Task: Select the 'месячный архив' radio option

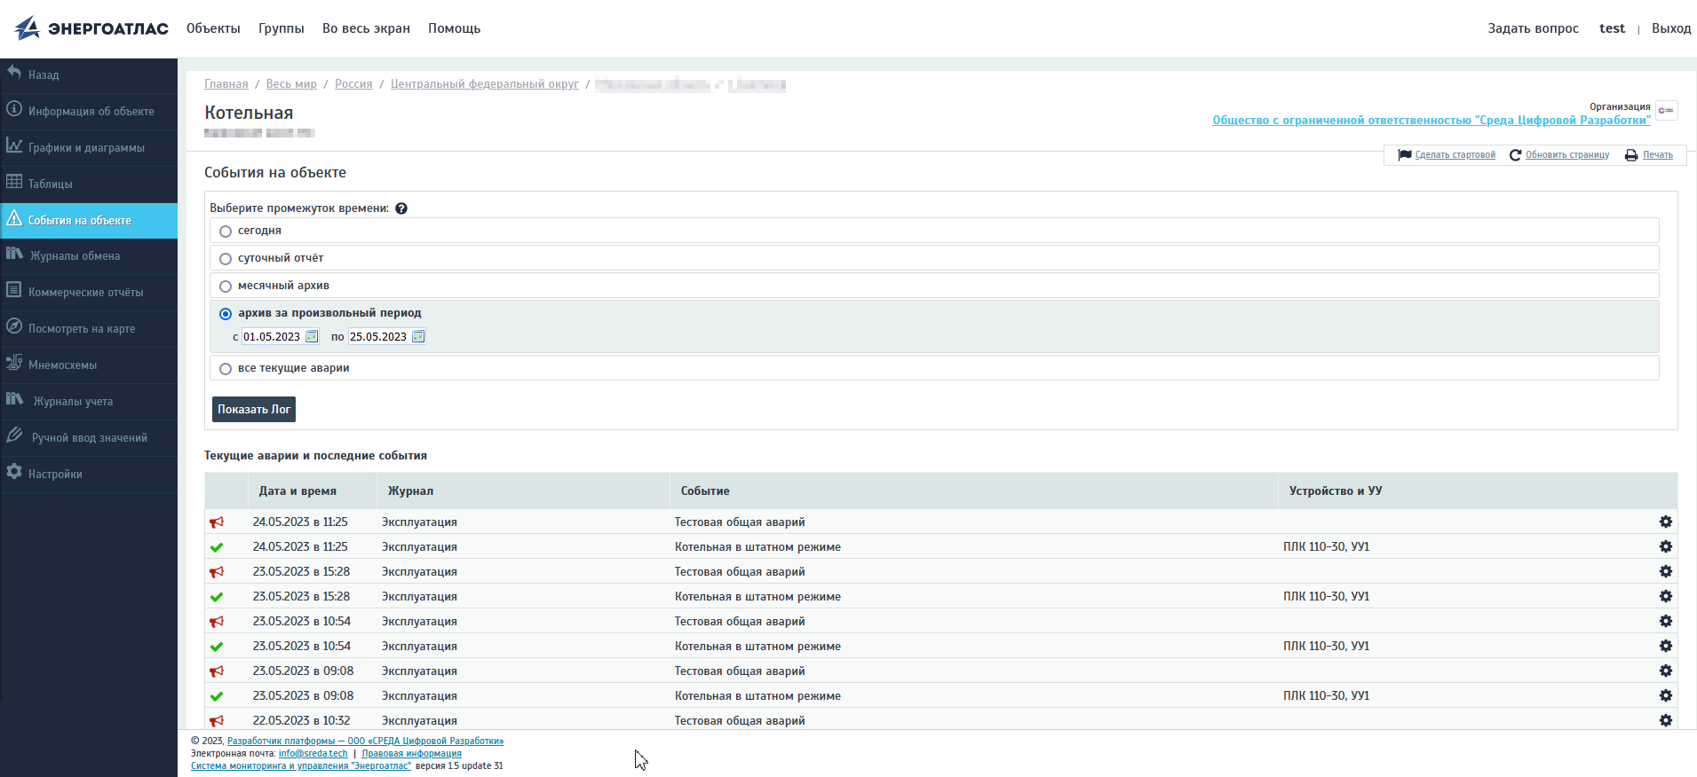Action: tap(226, 286)
